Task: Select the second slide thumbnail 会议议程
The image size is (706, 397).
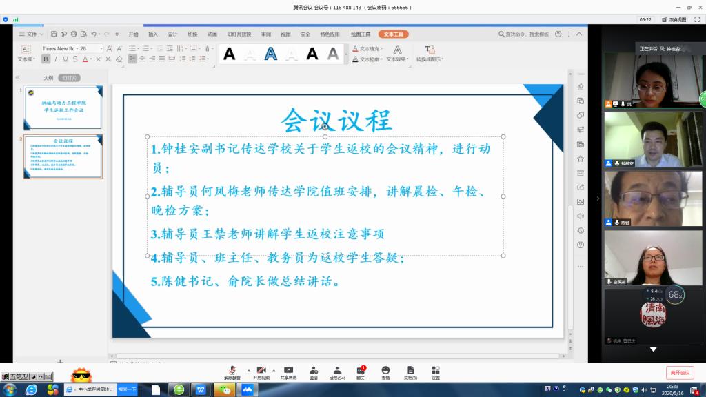Action: 63,157
